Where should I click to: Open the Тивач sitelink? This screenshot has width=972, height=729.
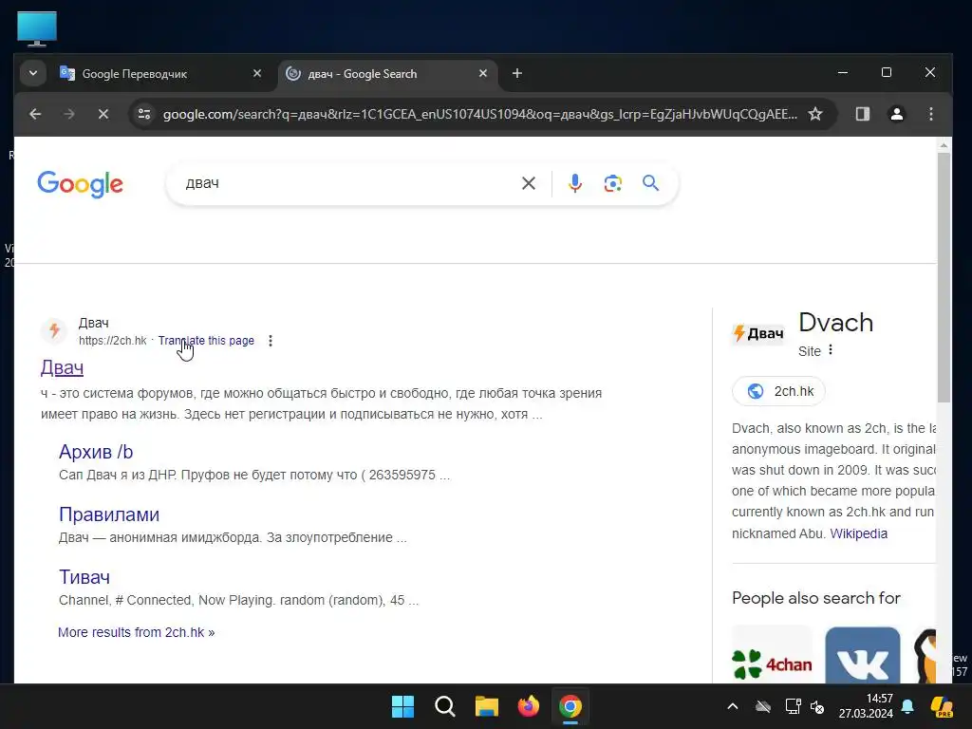point(84,577)
